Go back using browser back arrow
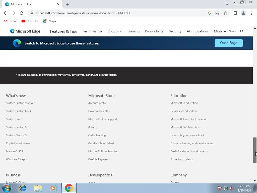 [x=6, y=13]
